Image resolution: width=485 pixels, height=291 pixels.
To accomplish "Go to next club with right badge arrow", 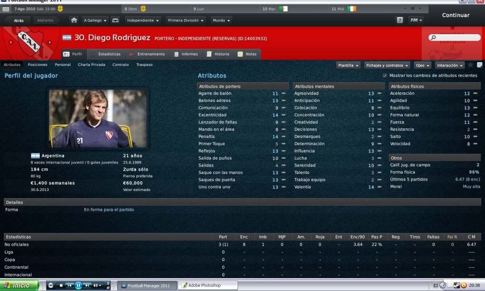I will (49, 42).
